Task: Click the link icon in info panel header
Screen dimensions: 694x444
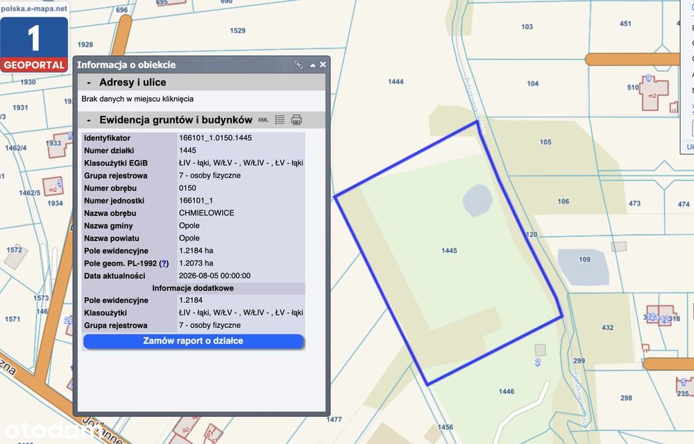Action: pos(298,65)
